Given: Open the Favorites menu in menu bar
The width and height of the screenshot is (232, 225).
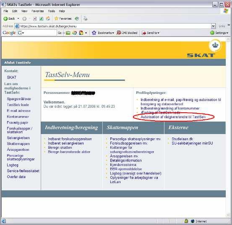Looking at the screenshot, I should 38,11.
